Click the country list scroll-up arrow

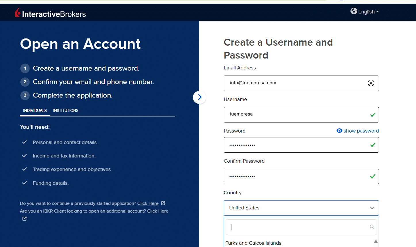pos(376,242)
